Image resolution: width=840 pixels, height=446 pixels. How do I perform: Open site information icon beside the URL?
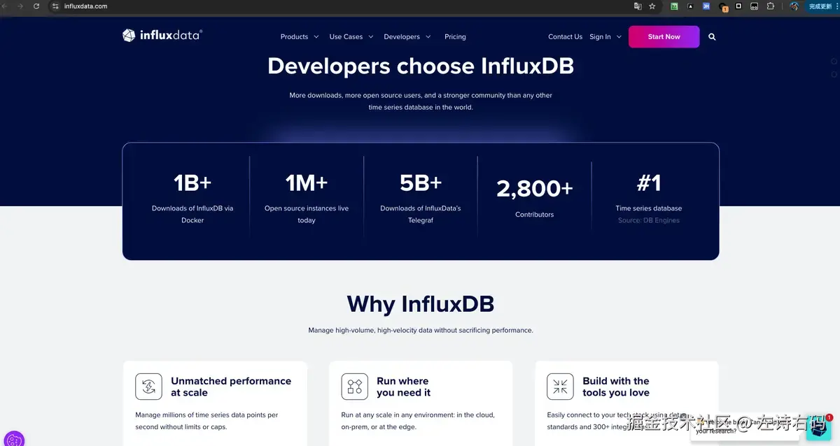pos(56,6)
